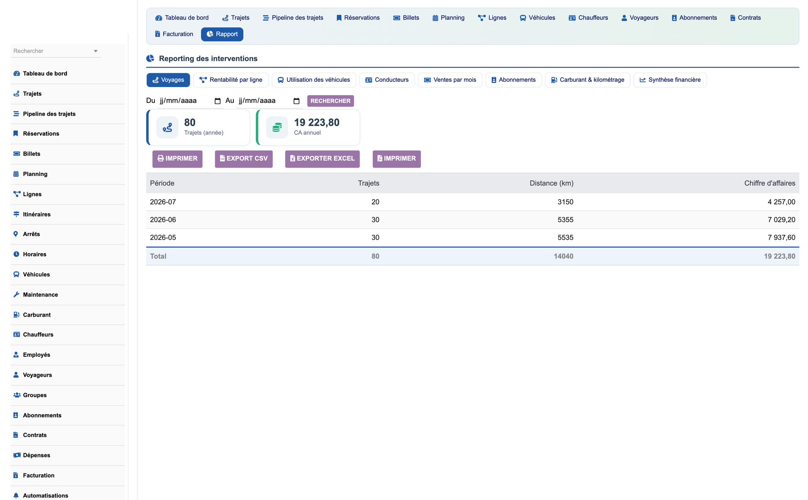Click the Réservations bookmark icon in sidebar
808x500 pixels.
coord(16,134)
